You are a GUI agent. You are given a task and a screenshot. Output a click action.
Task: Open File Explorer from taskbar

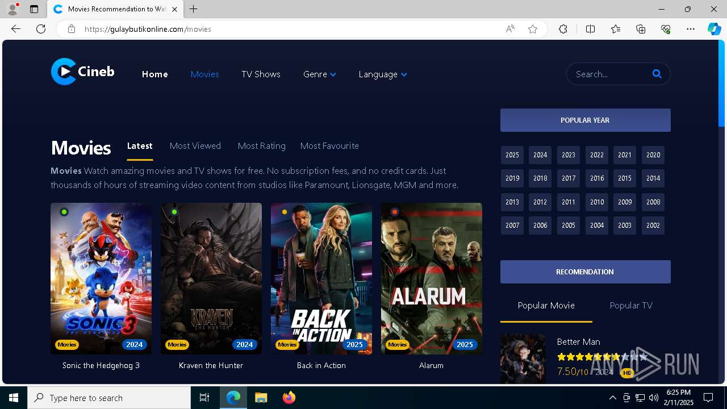coord(261,398)
